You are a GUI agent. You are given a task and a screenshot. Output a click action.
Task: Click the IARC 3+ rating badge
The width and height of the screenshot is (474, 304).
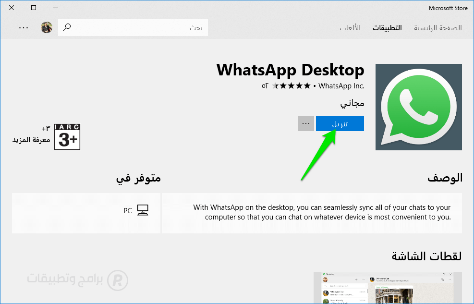(x=67, y=137)
